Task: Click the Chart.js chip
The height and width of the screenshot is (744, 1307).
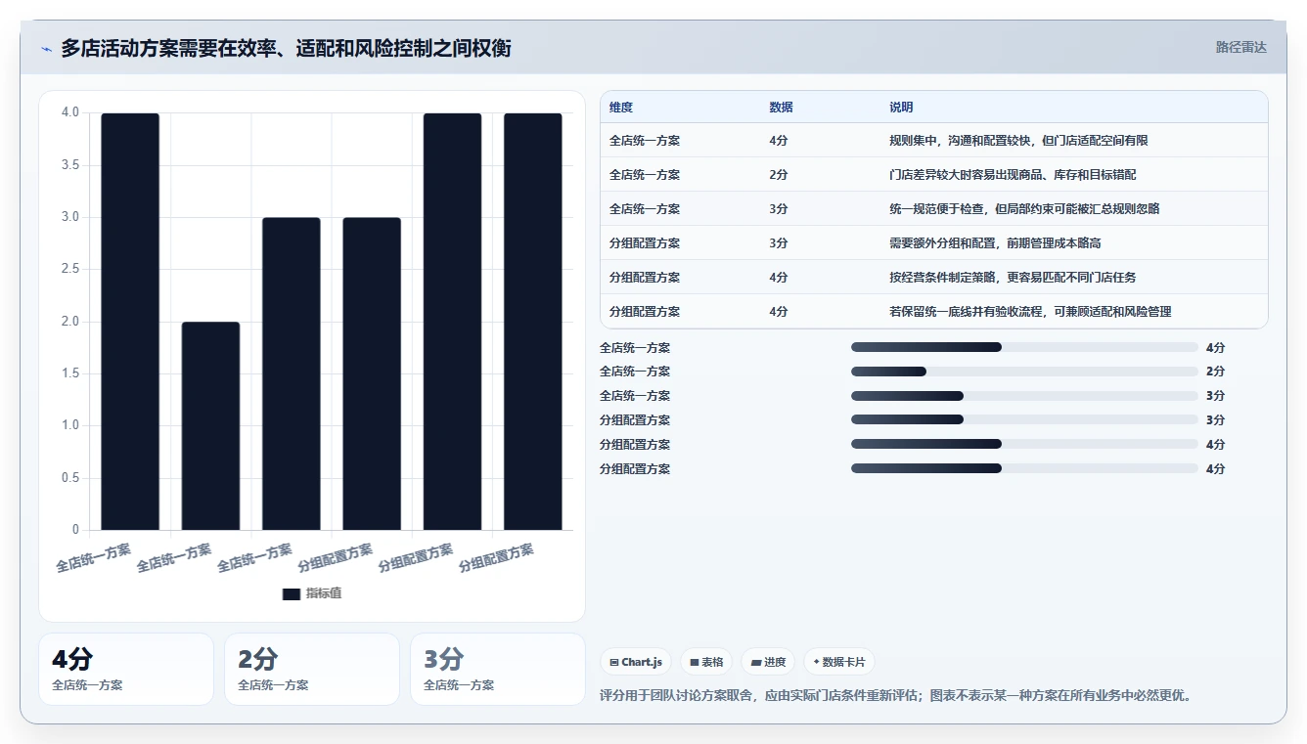Action: (636, 662)
